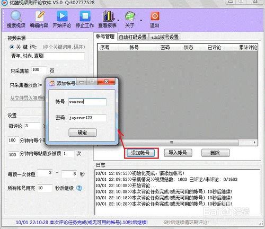
Task: Edit minutes field before 分钟内每帖最多被顶
Action: [13, 155]
